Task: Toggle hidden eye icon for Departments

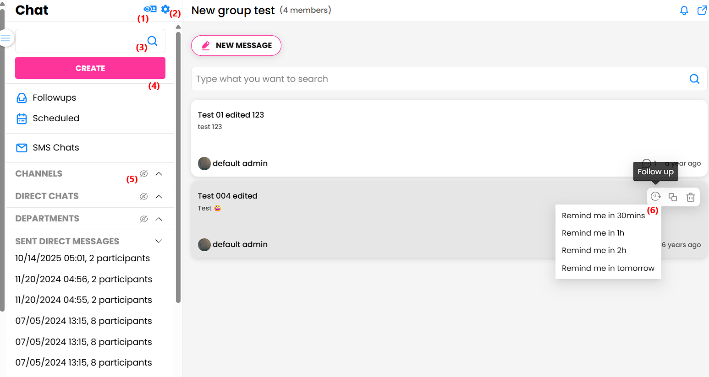Action: click(144, 219)
